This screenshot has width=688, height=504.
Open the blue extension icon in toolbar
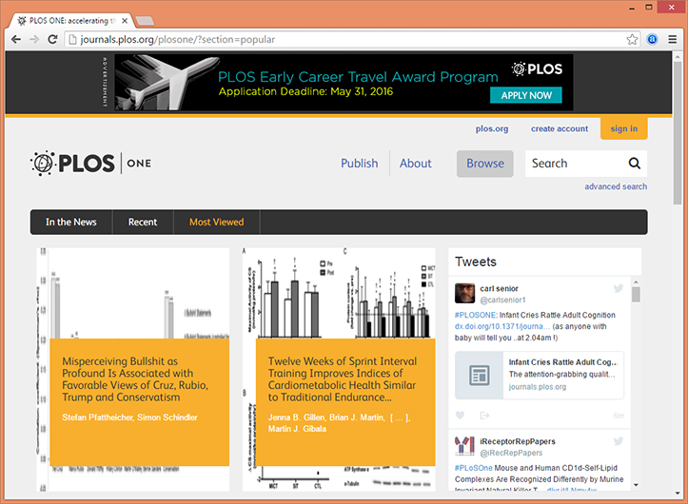coord(652,40)
